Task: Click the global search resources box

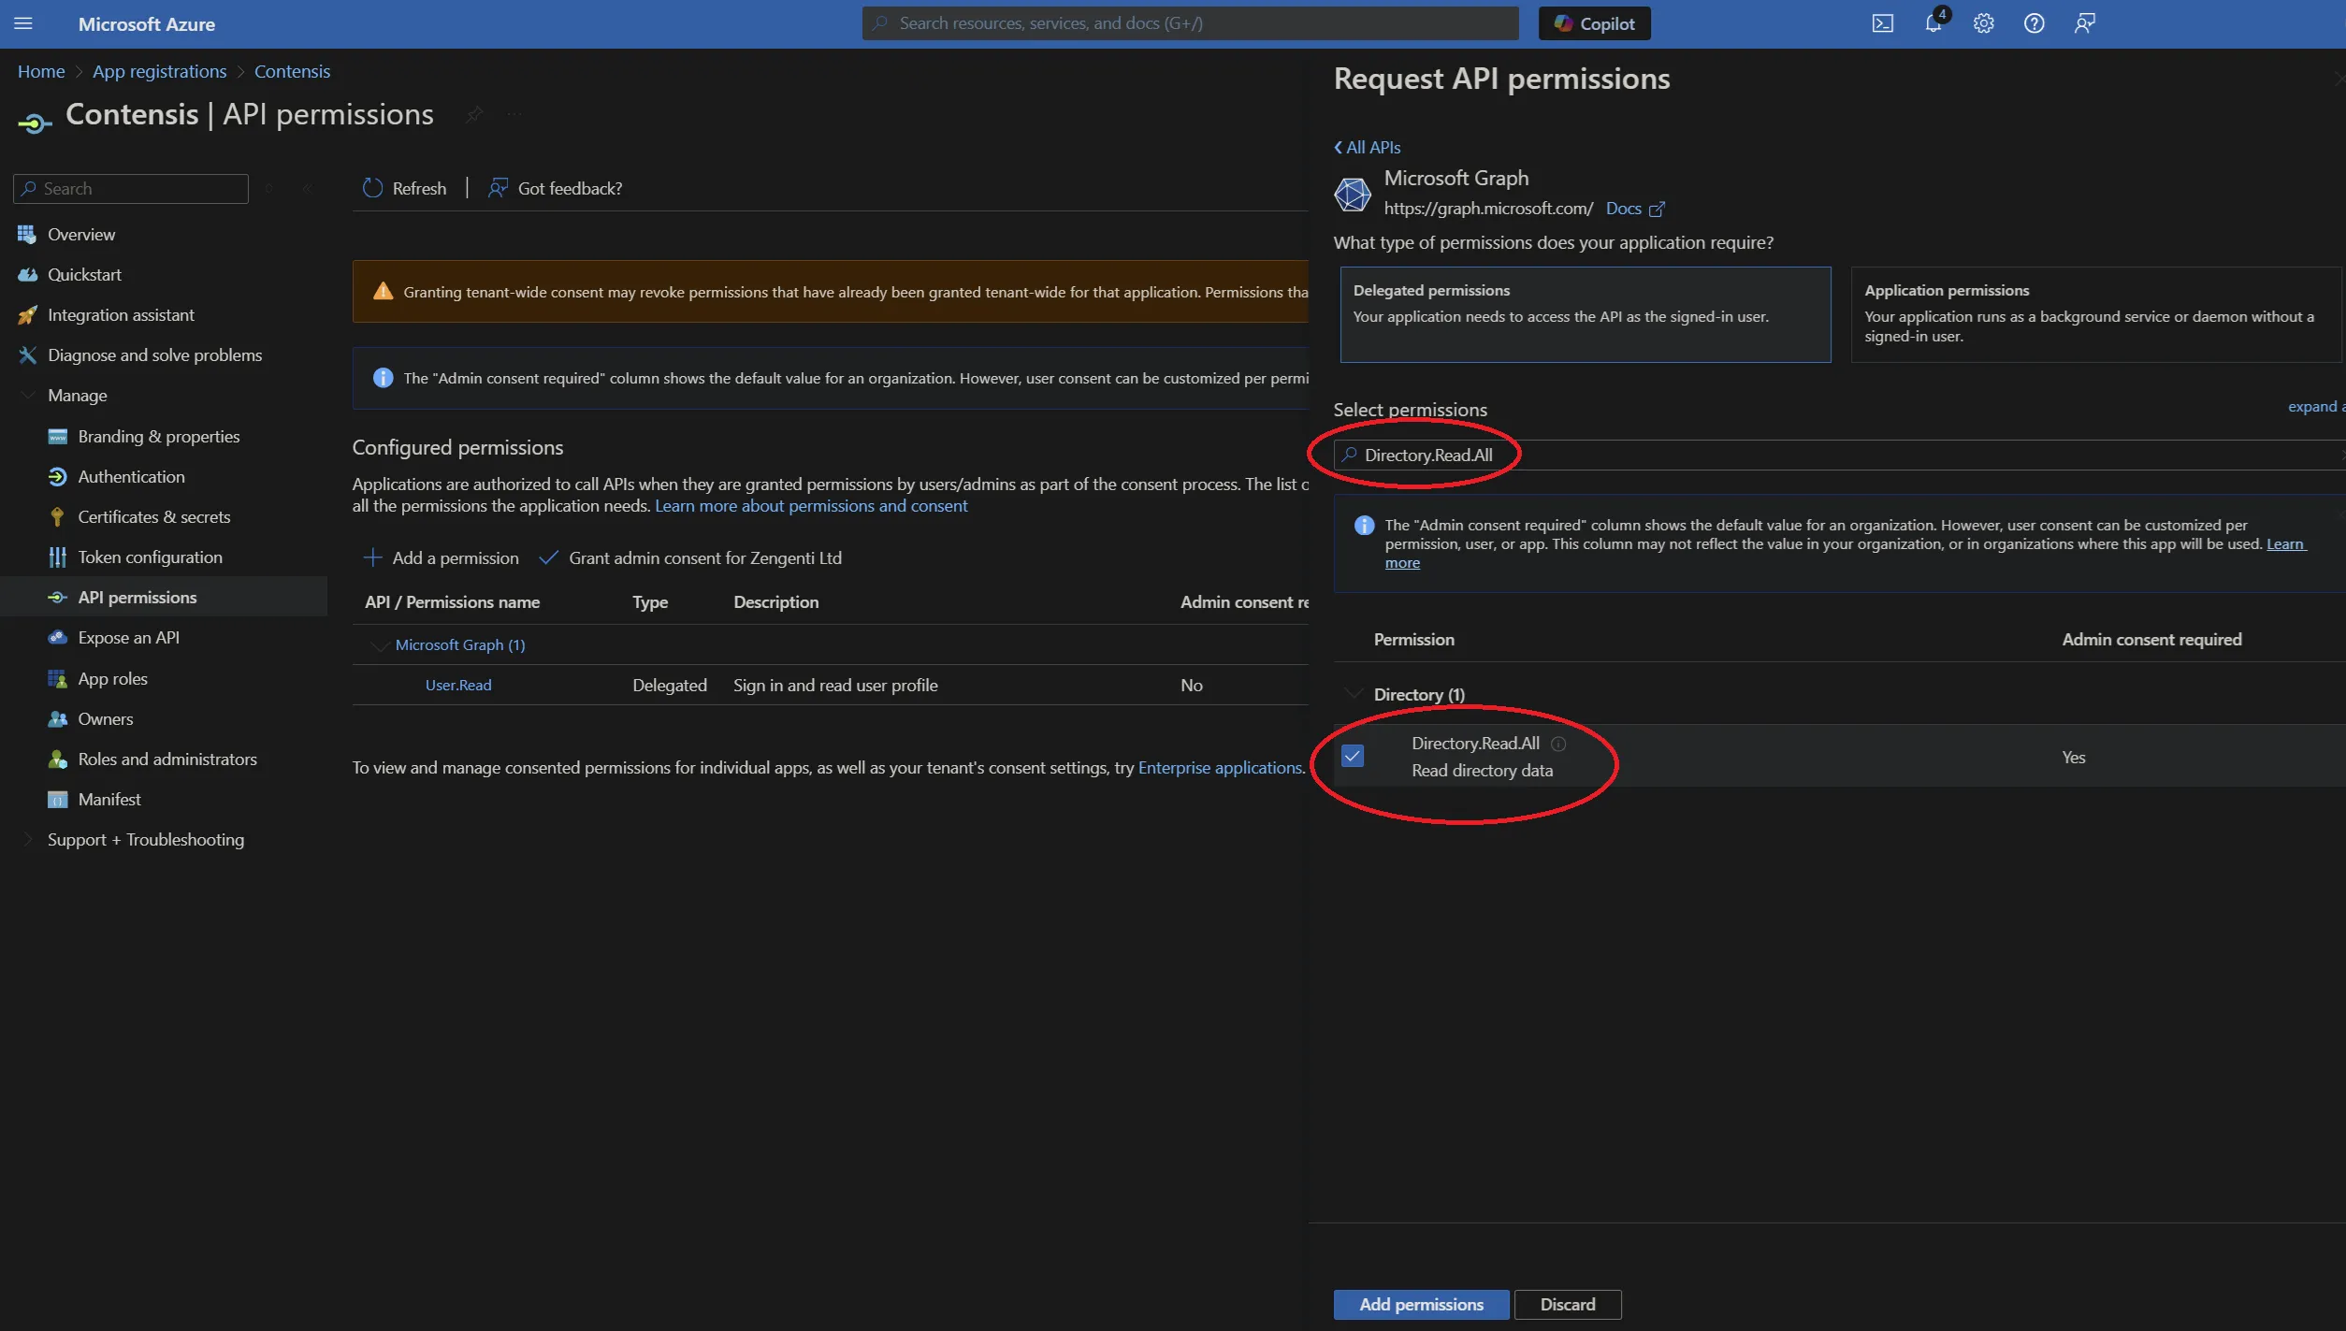Action: [1190, 23]
